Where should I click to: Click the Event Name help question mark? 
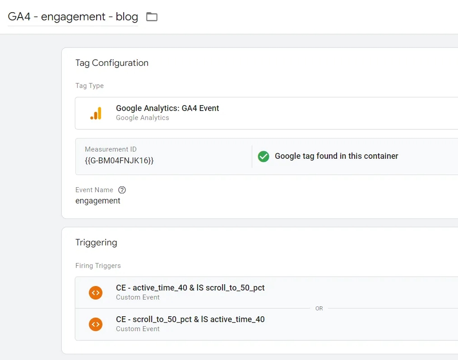click(122, 190)
